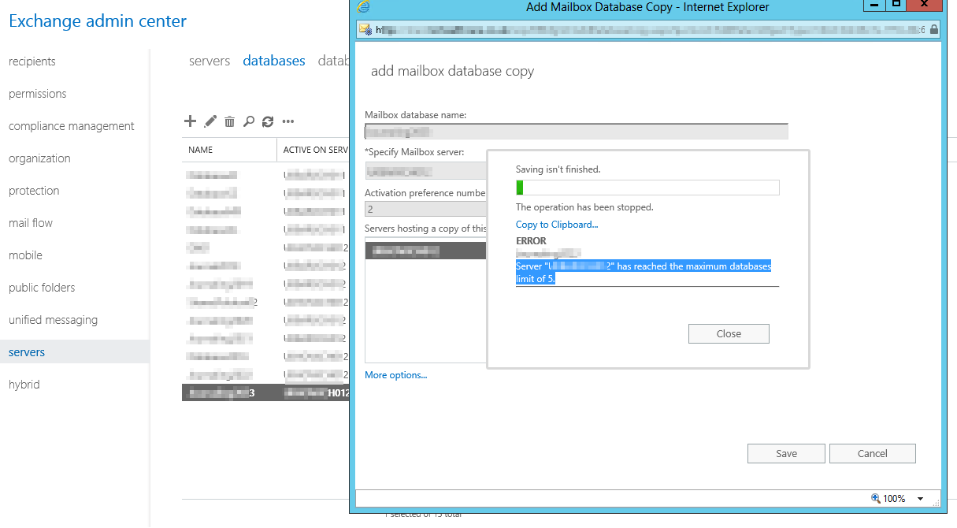The height and width of the screenshot is (528, 957).
Task: Open the more options ellipsis menu
Action: [x=288, y=122]
